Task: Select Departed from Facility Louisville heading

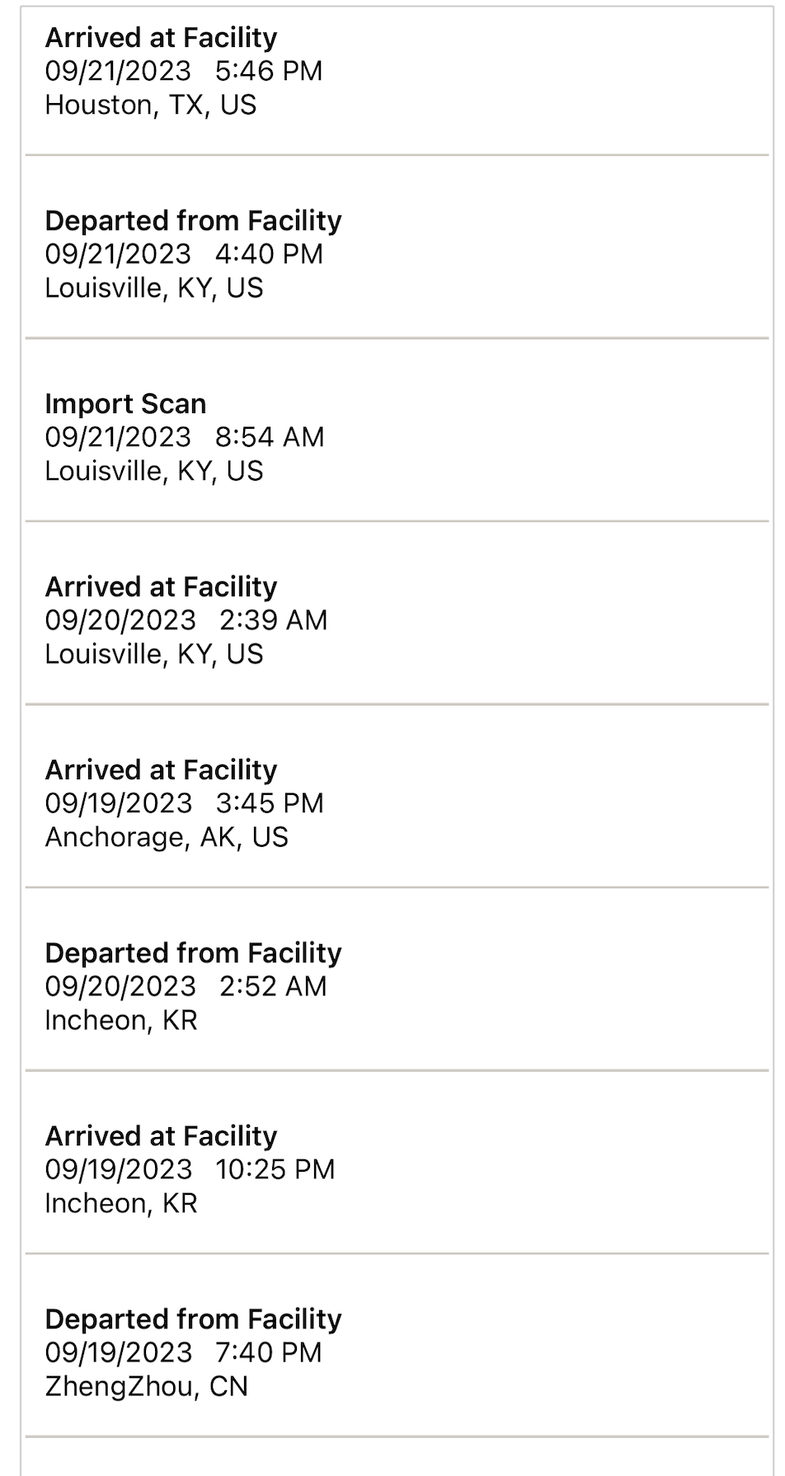Action: [x=193, y=221]
